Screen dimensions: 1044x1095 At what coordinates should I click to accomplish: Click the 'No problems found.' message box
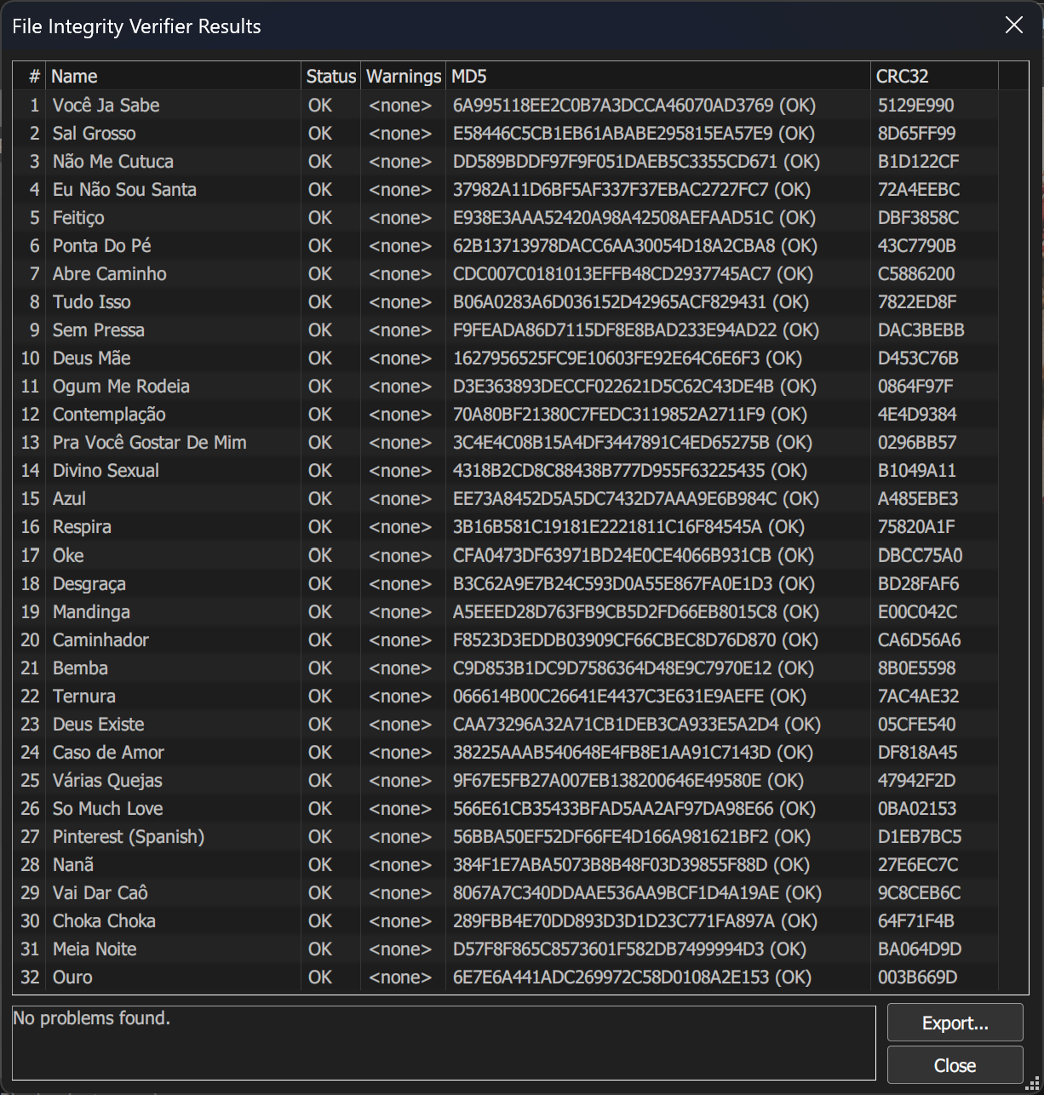pyautogui.click(x=444, y=1043)
